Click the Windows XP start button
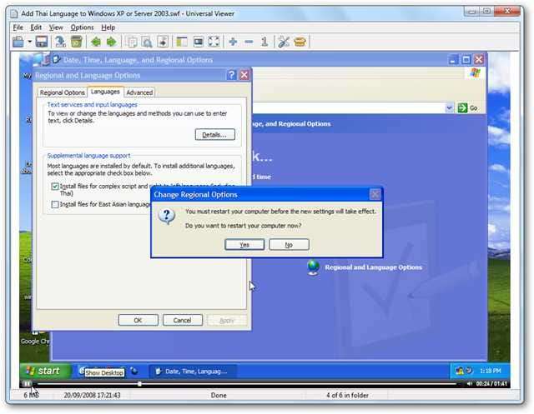The height and width of the screenshot is (414, 534). 45,371
